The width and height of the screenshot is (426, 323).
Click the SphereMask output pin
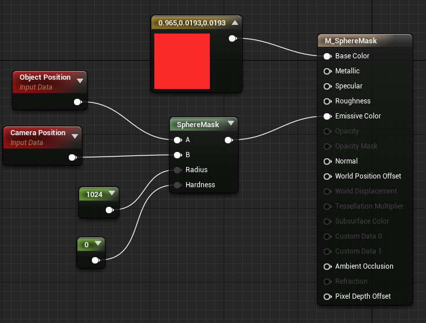[x=229, y=140]
